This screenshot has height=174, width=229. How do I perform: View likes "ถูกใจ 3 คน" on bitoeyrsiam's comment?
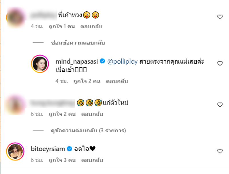(62, 160)
